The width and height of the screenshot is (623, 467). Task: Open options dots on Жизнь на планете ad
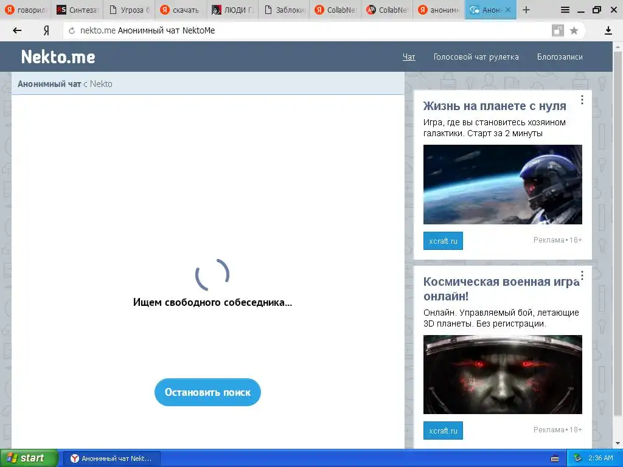[582, 100]
